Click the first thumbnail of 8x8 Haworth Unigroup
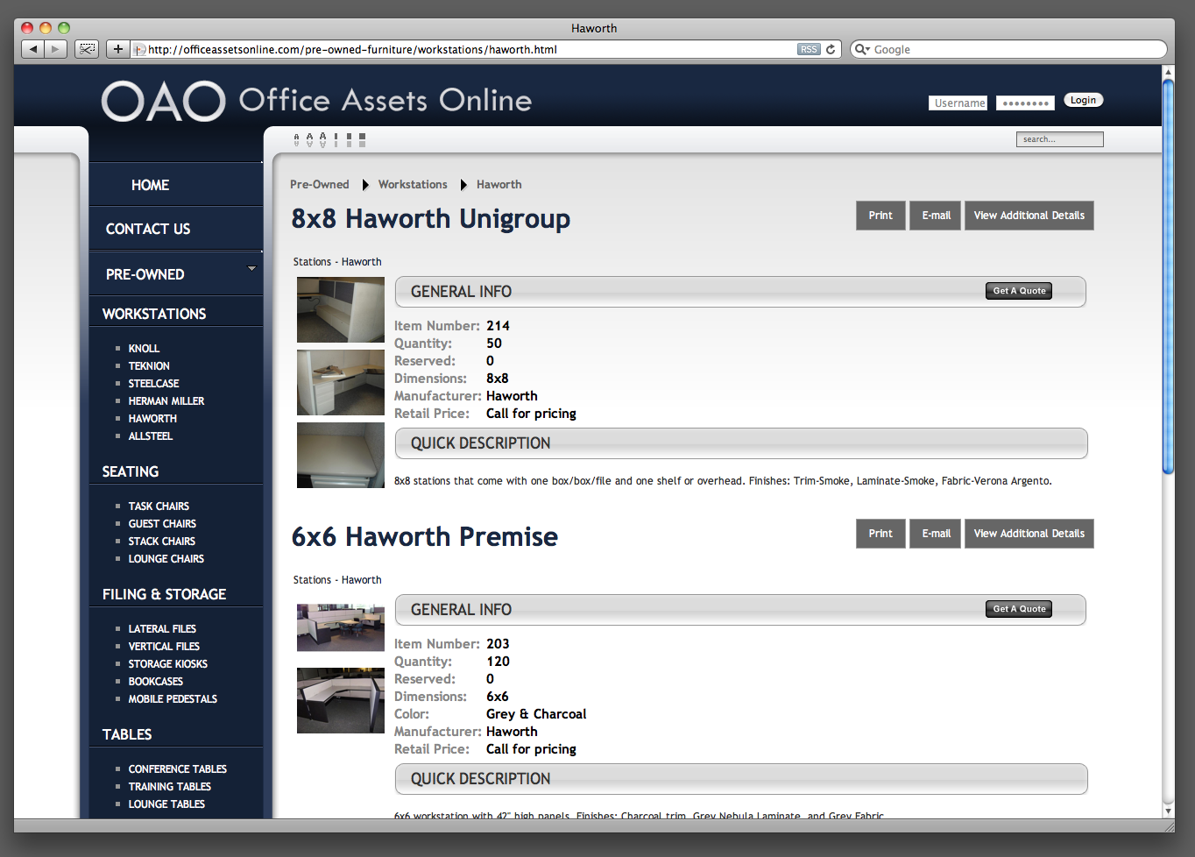This screenshot has height=857, width=1195. [x=340, y=309]
